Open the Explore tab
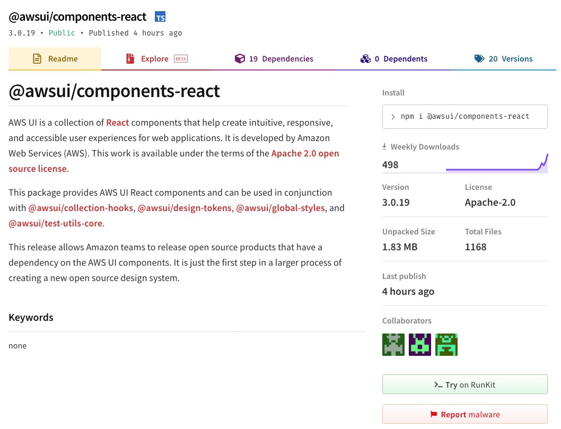Image resolution: width=561 pixels, height=429 pixels. coord(157,59)
